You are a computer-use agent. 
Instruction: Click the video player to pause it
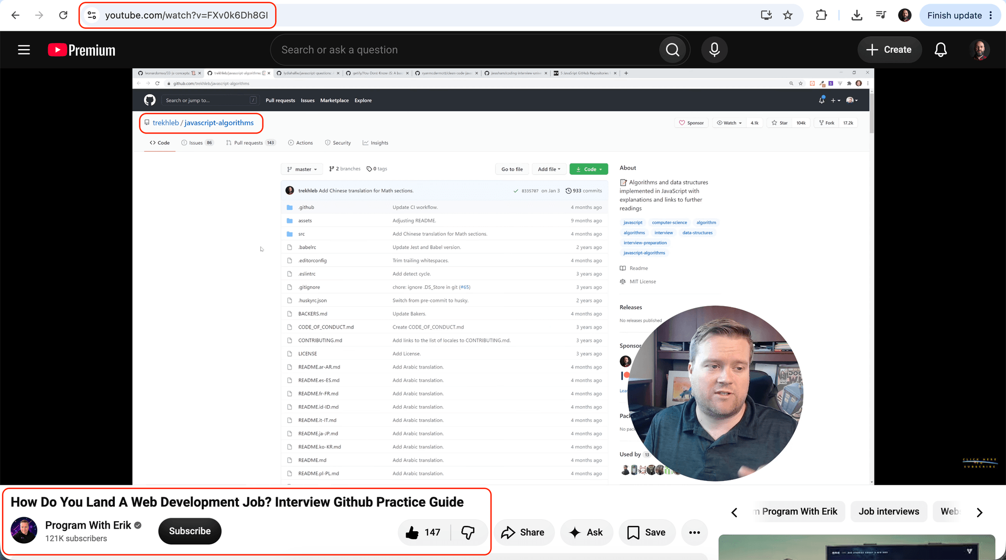503,276
